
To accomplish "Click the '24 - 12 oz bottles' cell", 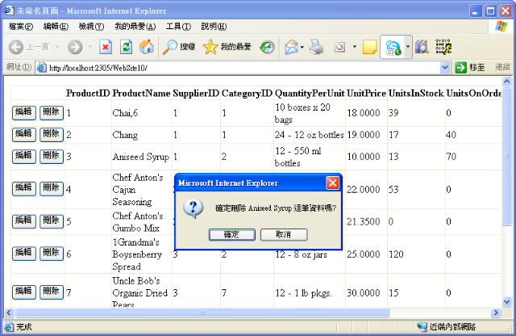I will pyautogui.click(x=310, y=135).
